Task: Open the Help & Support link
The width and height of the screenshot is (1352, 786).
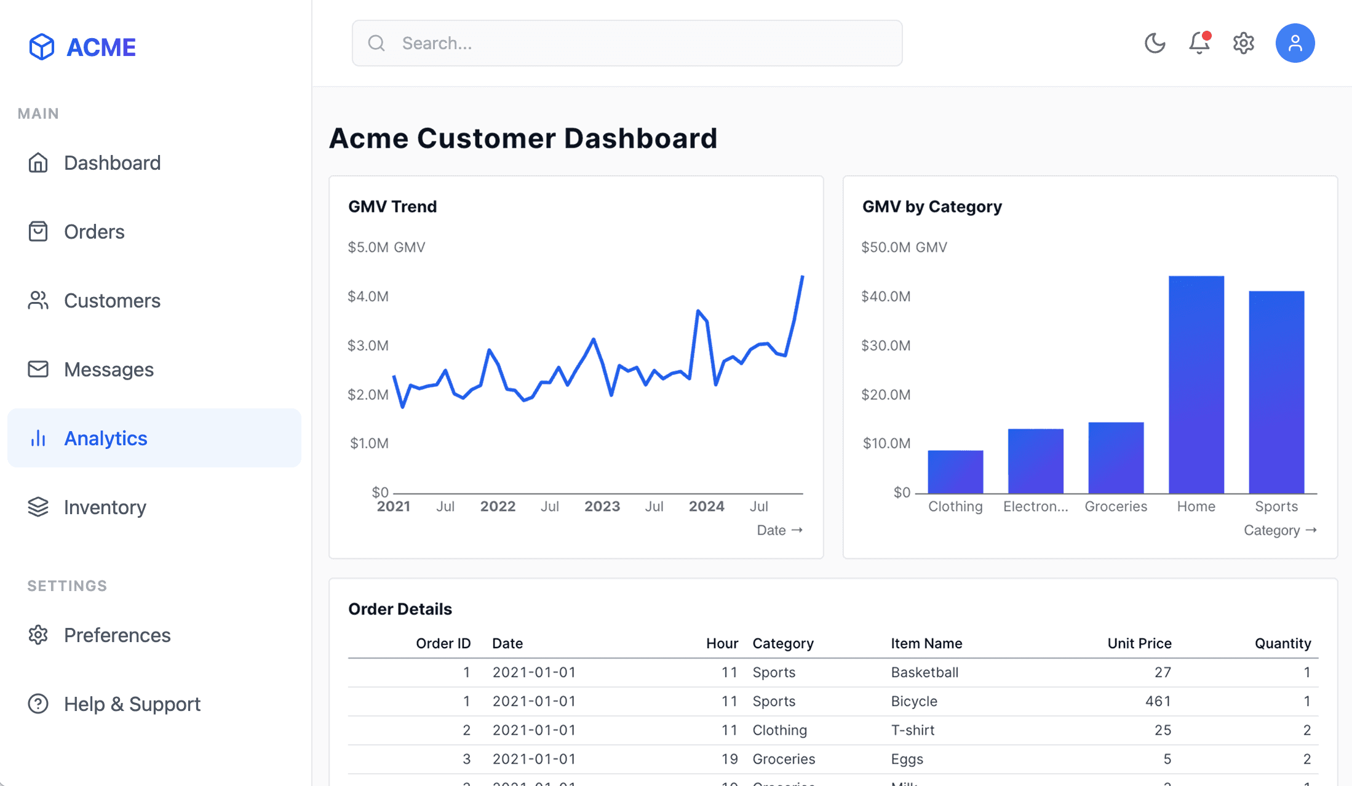Action: [132, 704]
